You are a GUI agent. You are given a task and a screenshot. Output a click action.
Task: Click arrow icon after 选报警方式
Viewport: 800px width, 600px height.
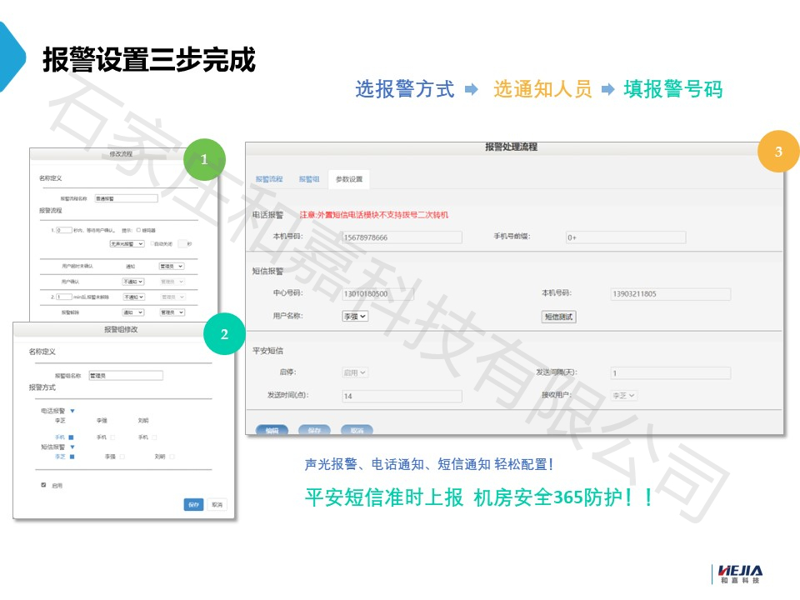coord(472,90)
